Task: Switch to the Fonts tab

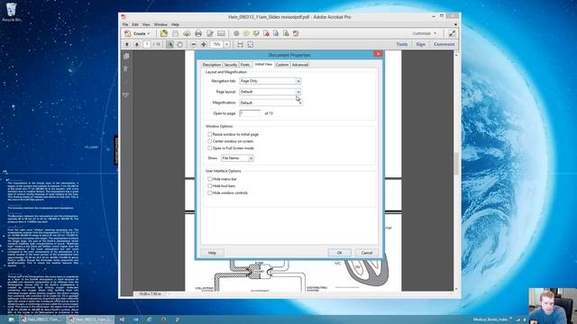Action: (245, 65)
